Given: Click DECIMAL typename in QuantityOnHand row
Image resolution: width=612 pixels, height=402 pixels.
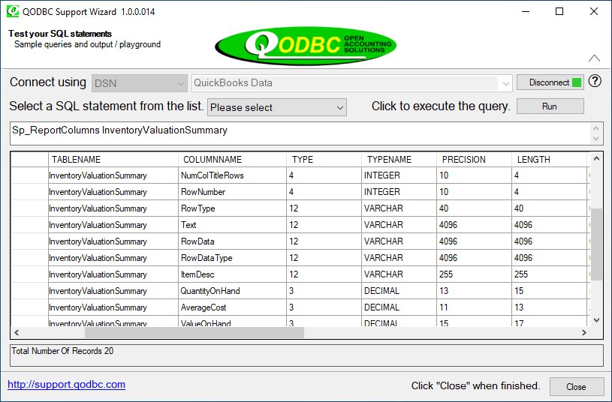Looking at the screenshot, I should 399,291.
